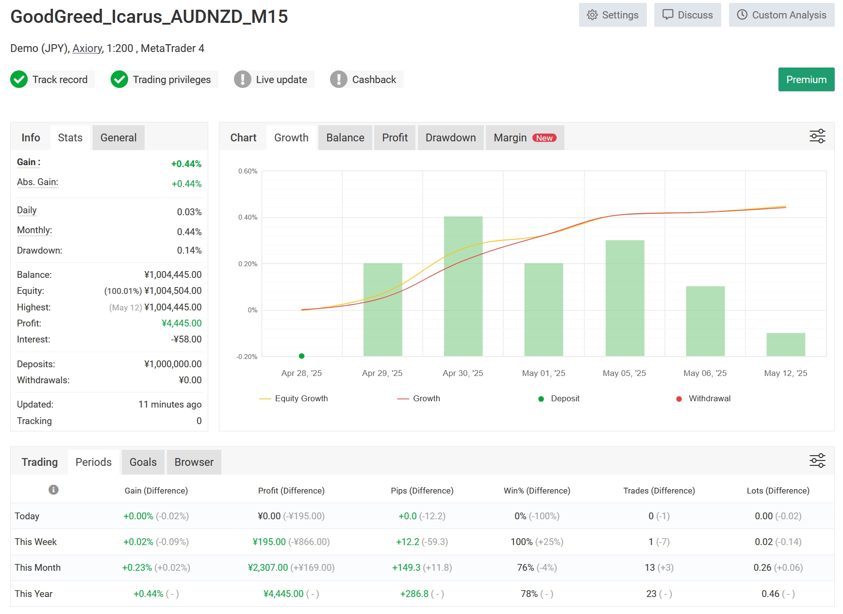The image size is (843, 614).
Task: Toggle Deposit markers in chart legend
Action: coord(559,399)
